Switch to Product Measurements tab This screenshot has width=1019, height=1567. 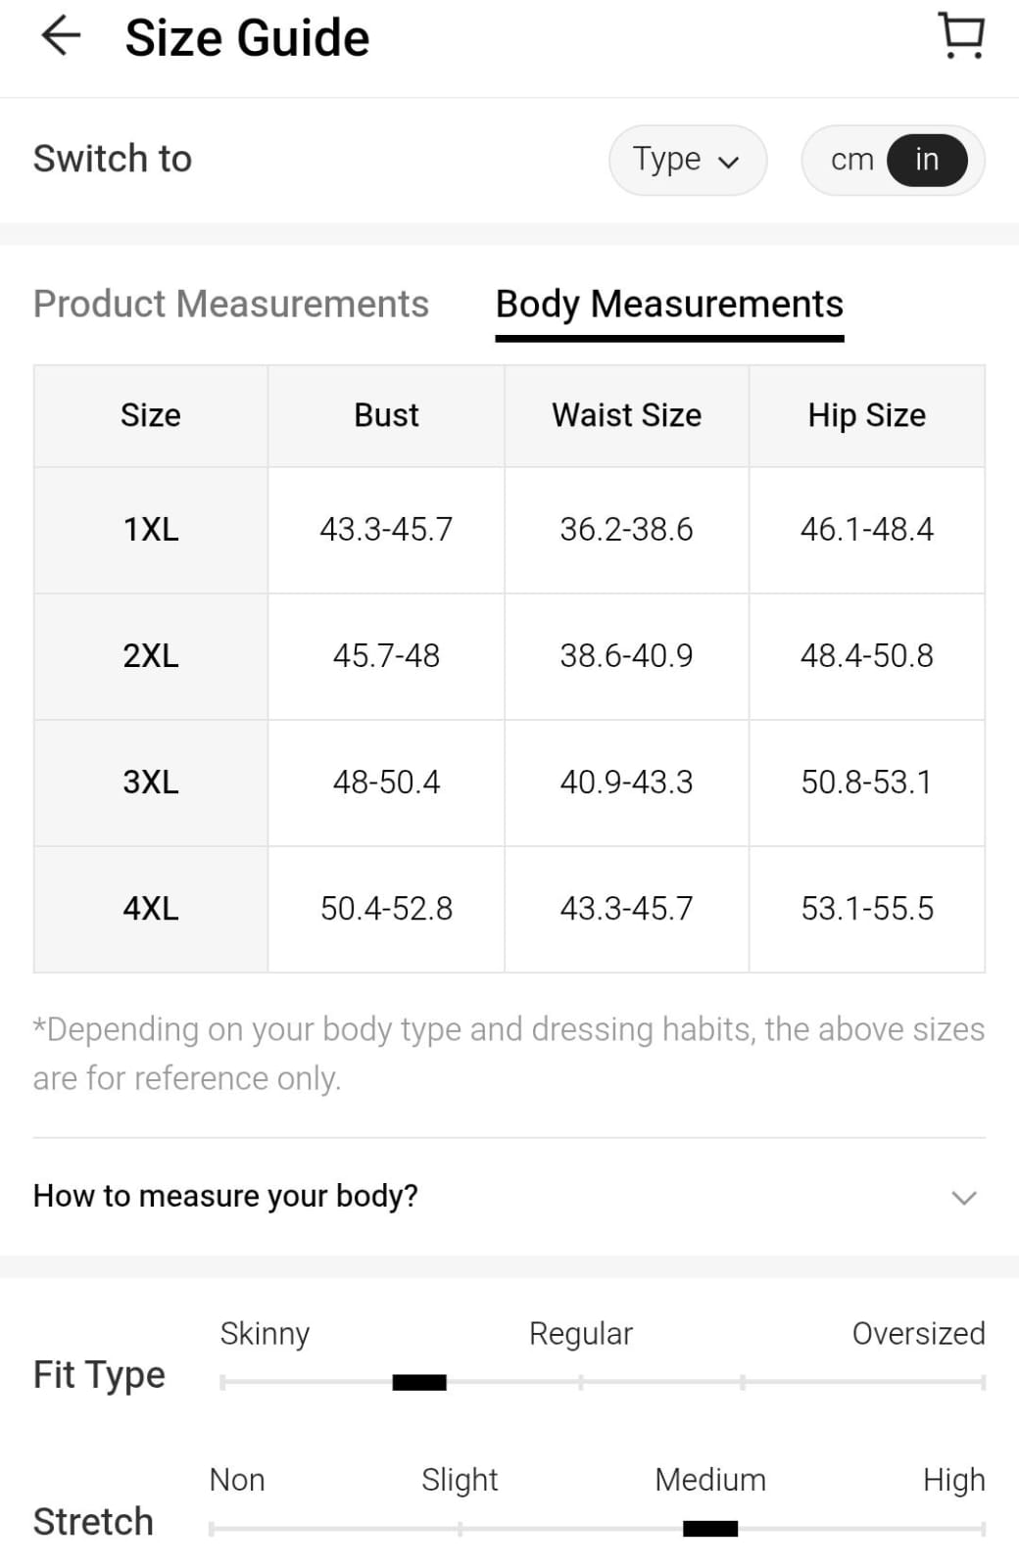[x=231, y=304]
